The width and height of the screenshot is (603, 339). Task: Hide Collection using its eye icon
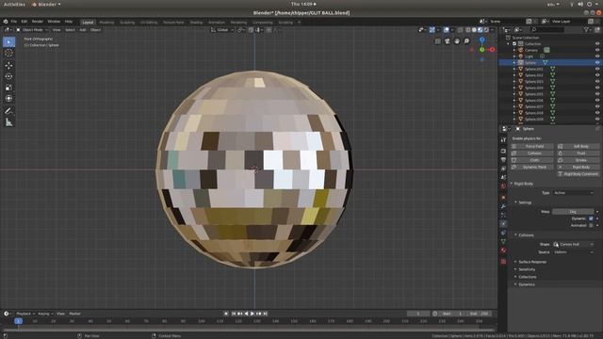click(597, 44)
